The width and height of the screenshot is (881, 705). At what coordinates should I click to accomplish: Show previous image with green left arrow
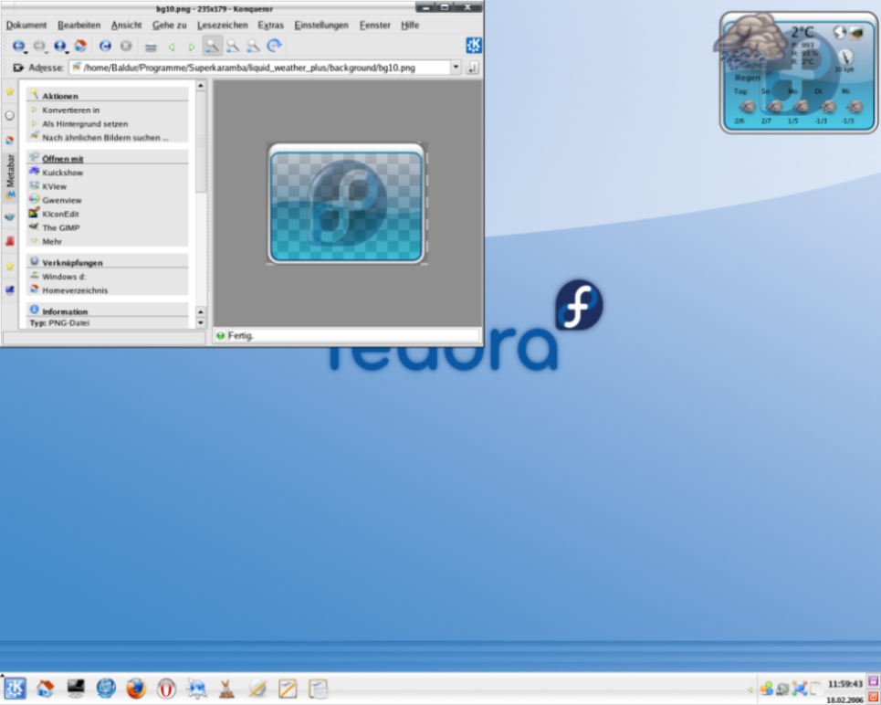coord(172,47)
